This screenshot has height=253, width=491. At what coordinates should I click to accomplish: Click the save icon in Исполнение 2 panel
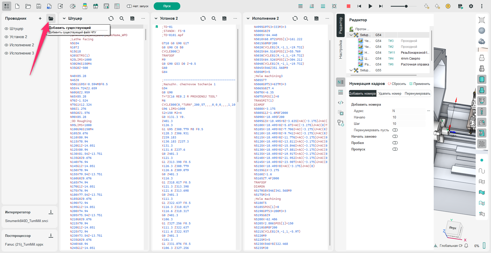click(316, 18)
